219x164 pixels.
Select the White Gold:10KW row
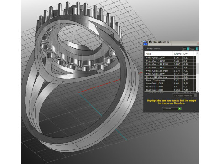[x=170, y=58]
